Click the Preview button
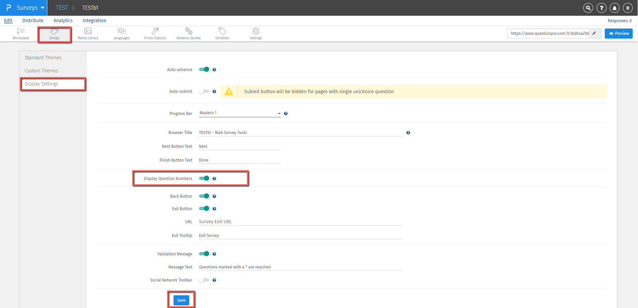 pyautogui.click(x=619, y=34)
